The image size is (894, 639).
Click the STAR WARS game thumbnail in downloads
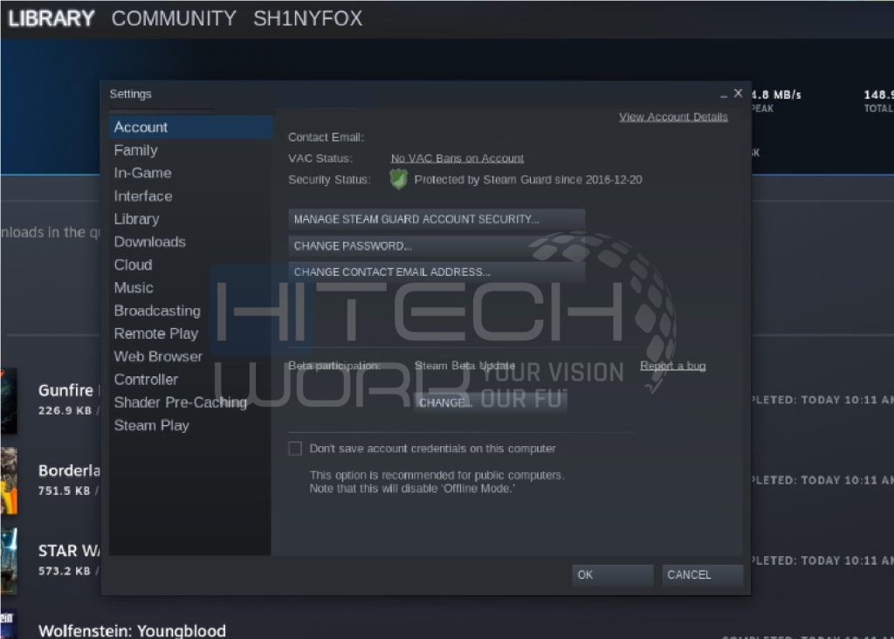(9, 561)
